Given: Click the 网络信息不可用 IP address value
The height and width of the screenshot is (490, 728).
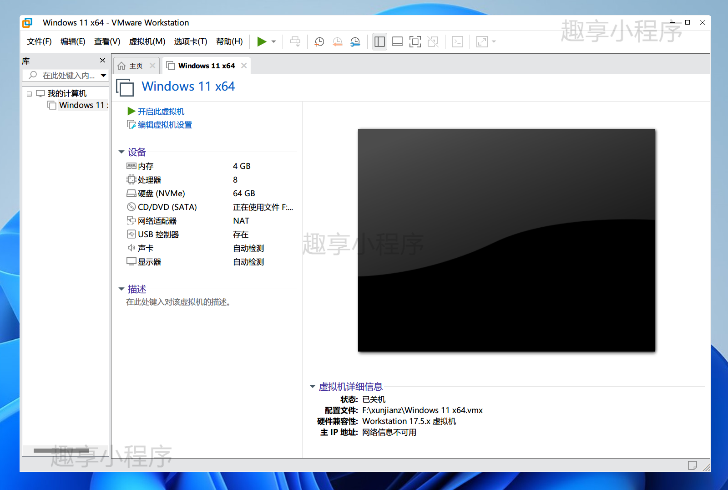Looking at the screenshot, I should 389,432.
